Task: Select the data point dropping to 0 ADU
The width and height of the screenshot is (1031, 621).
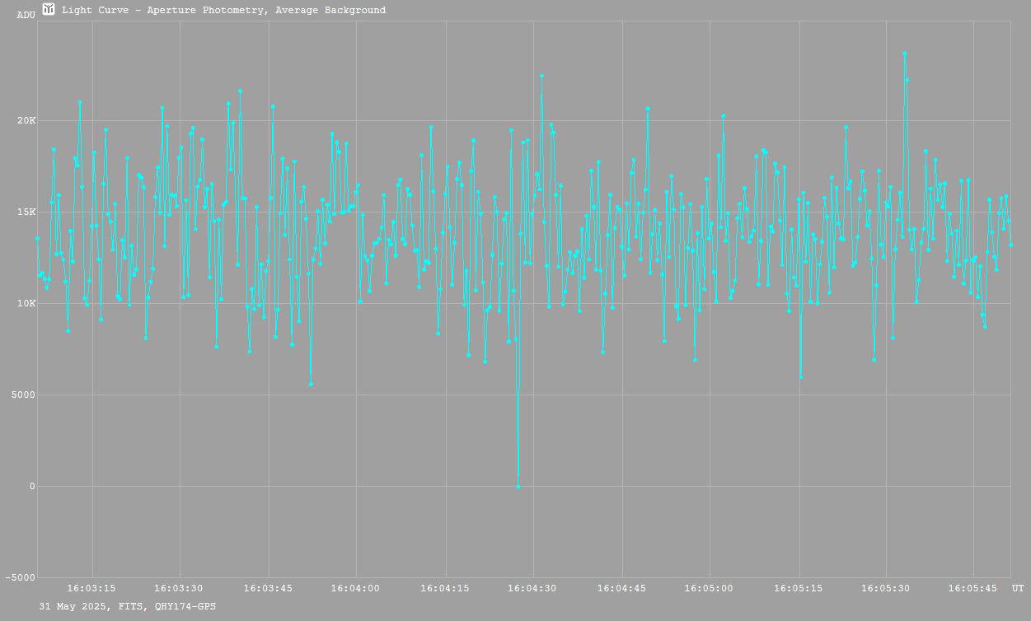Action: click(518, 486)
